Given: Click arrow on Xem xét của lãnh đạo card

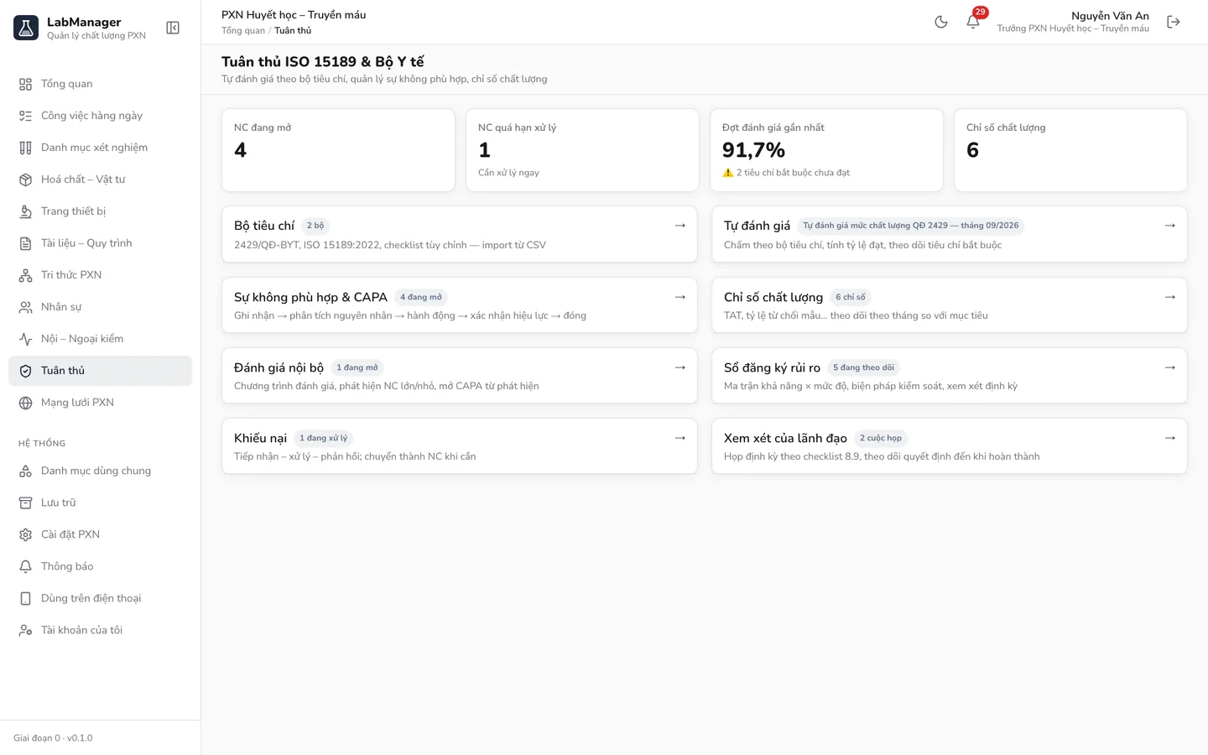Looking at the screenshot, I should (1170, 438).
